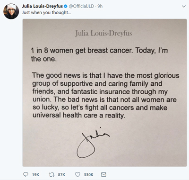Like the tweet with the heart icon
The height and width of the screenshot is (180, 189).
point(77,174)
